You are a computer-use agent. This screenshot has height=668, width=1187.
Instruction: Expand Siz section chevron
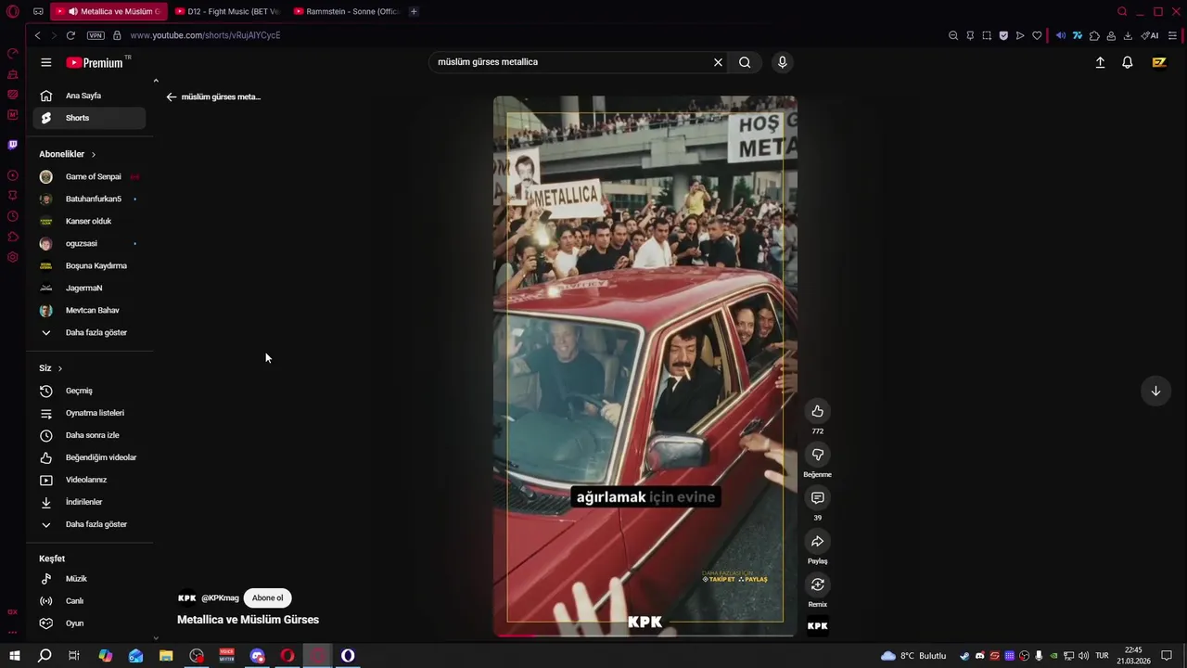click(60, 368)
